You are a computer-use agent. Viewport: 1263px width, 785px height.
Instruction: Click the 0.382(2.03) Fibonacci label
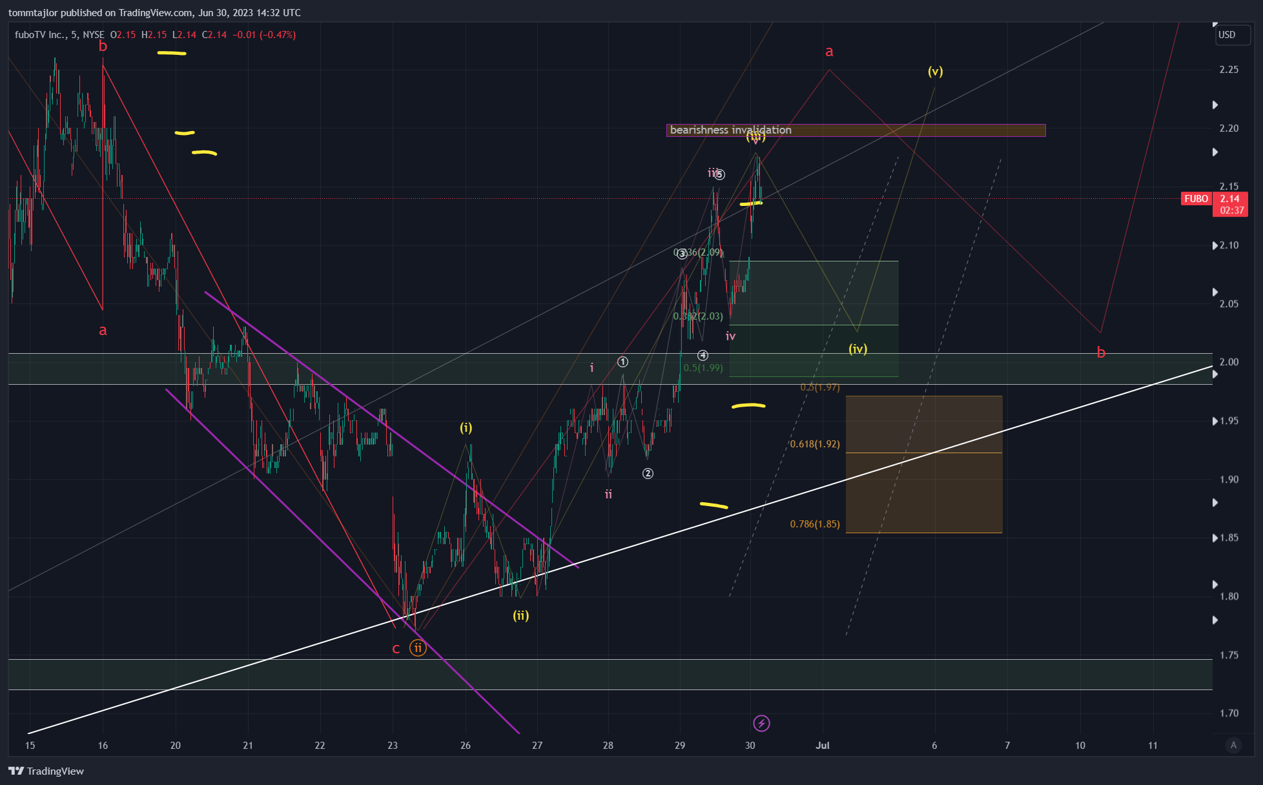[x=698, y=316]
